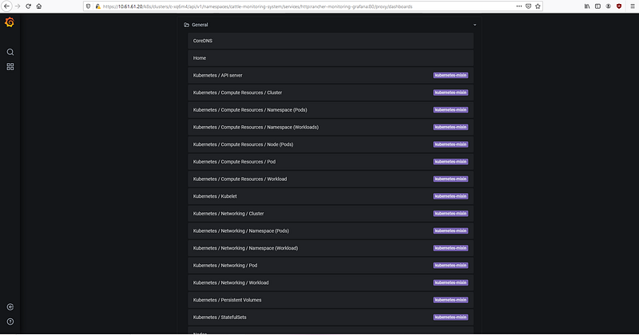Click the Grafana logo icon
This screenshot has height=335, width=639.
(10, 22)
